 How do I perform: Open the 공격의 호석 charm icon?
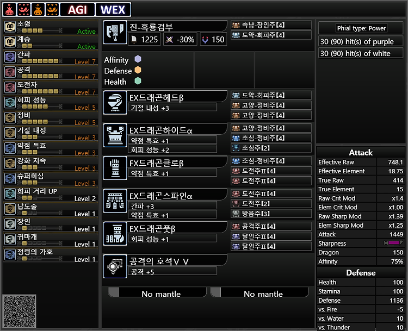pos(115,266)
